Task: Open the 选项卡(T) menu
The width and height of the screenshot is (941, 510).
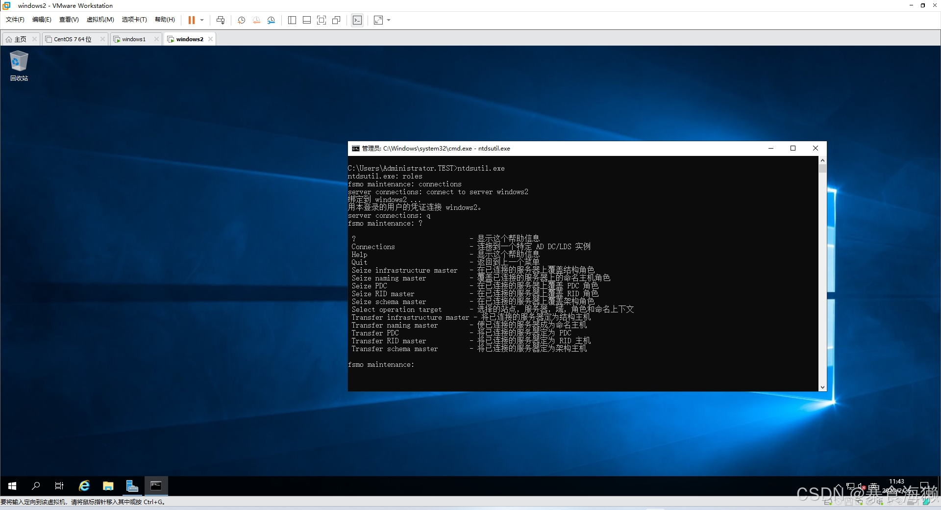Action: 134,20
